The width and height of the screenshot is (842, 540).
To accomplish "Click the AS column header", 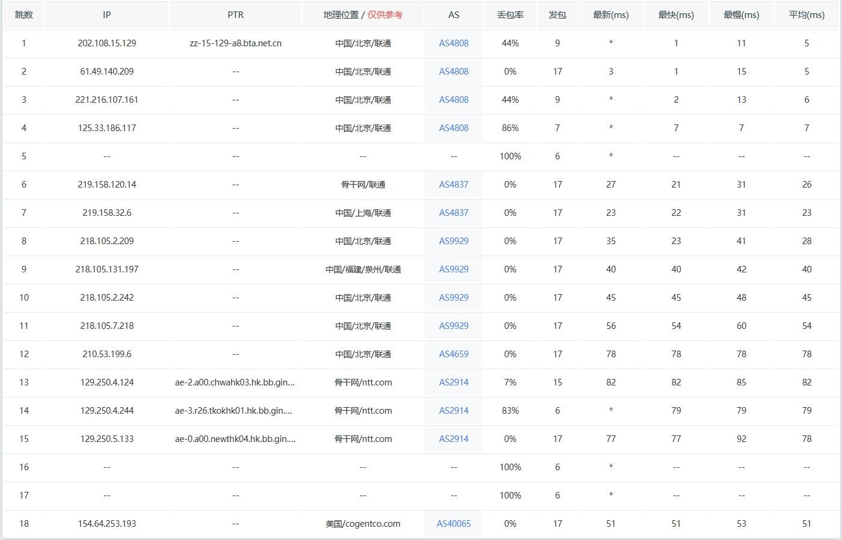I will (453, 15).
